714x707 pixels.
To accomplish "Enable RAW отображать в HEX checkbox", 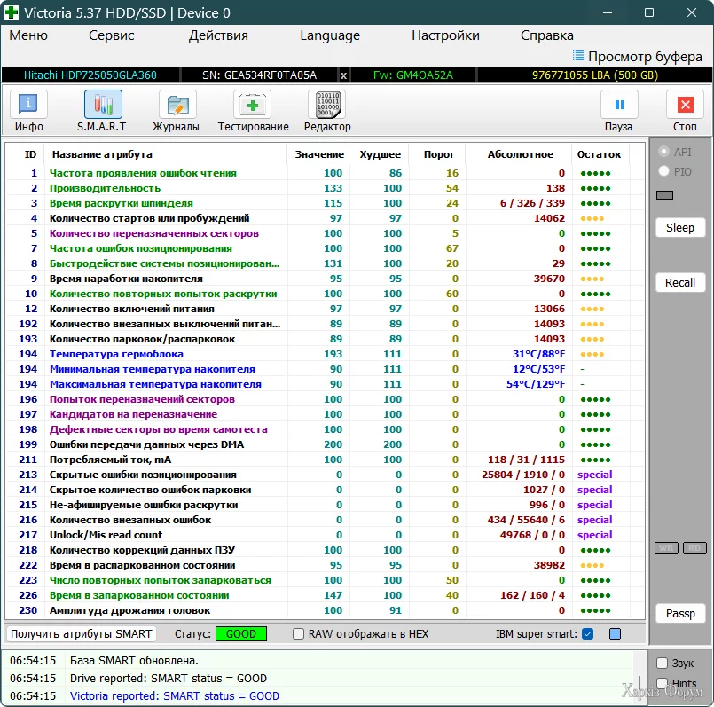I will click(299, 634).
